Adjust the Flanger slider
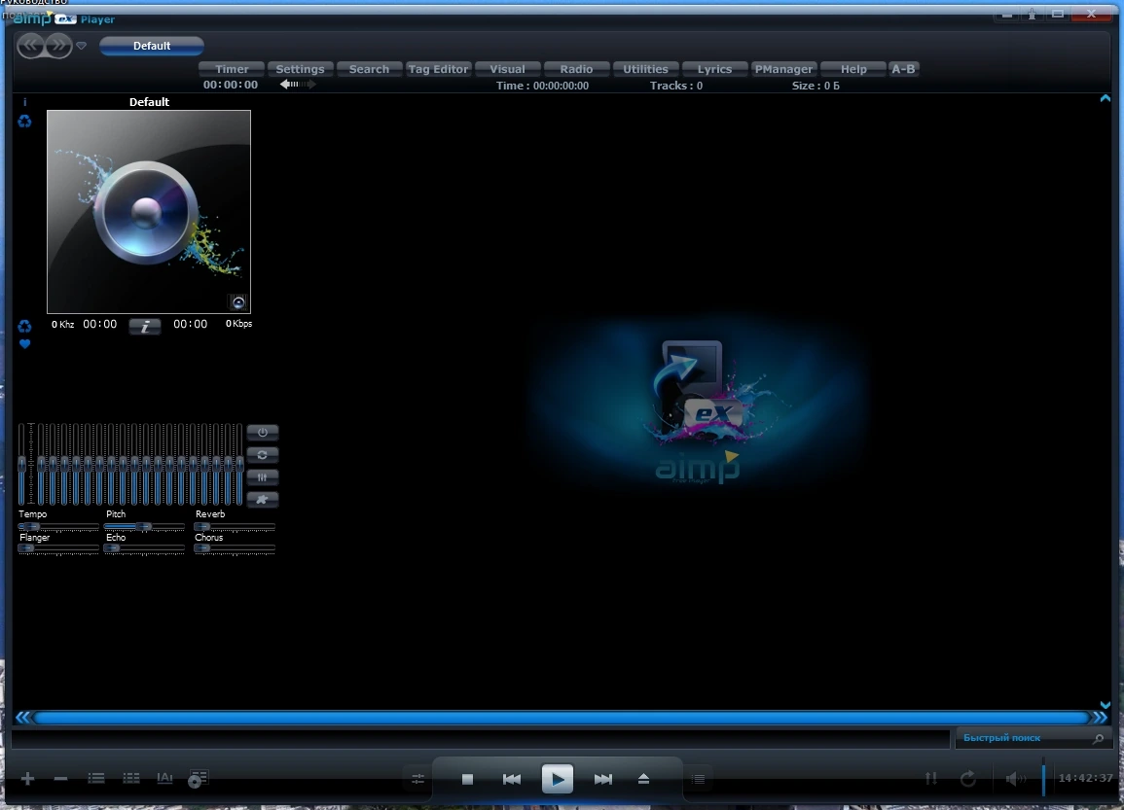 [58, 548]
